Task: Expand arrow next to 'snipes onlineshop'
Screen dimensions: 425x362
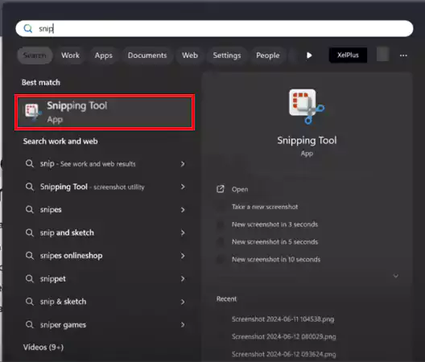Action: (x=183, y=256)
